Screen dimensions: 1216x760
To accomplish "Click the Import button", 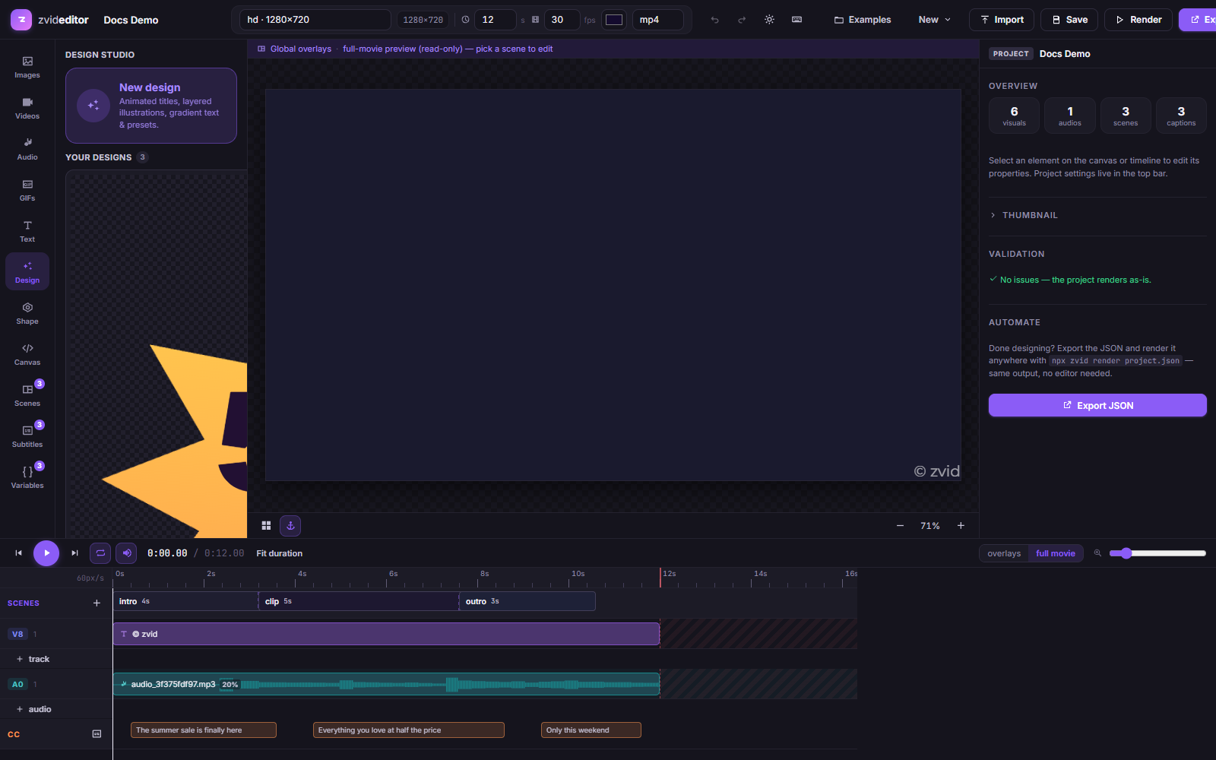I will [1002, 20].
